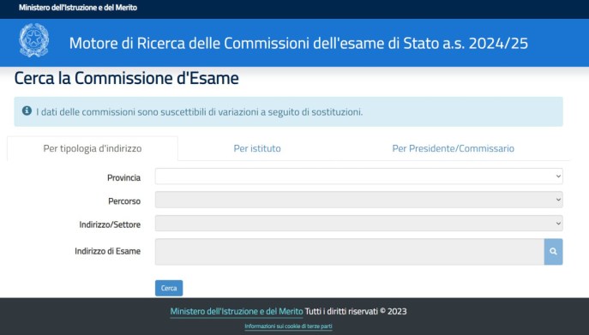This screenshot has width=589, height=335.
Task: Click the Cerca la Commissione d'Esame heading
Action: 127,78
